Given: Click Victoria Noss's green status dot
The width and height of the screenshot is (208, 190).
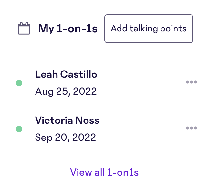Looking at the screenshot, I should coord(19,129).
